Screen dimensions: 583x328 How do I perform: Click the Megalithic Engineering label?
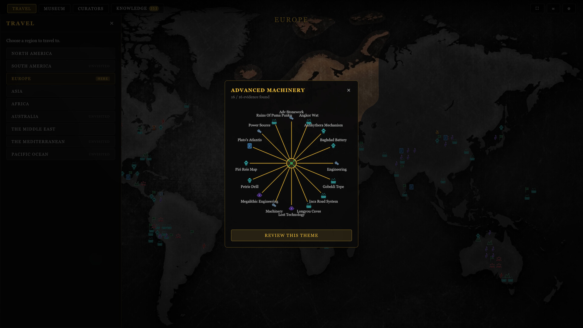point(259,201)
